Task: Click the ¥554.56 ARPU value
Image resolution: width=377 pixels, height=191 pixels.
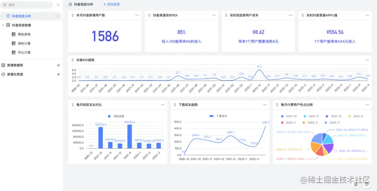Action: (335, 32)
